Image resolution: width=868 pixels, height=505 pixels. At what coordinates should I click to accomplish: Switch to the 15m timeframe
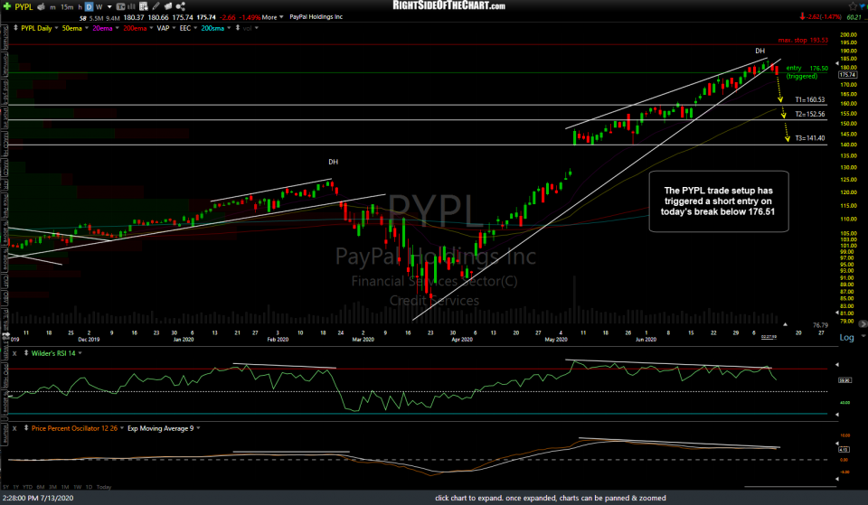click(x=67, y=7)
